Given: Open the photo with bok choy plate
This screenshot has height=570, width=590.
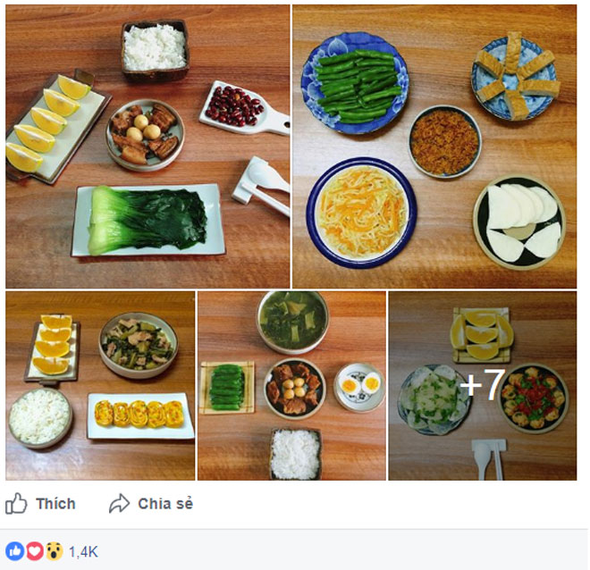Looking at the screenshot, I should click(x=147, y=147).
